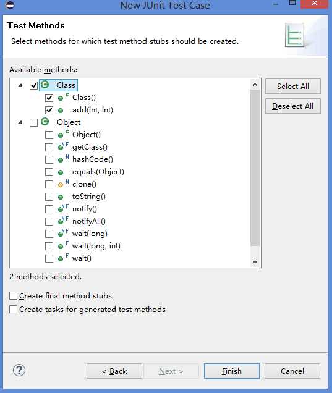Click the constructor icon next to Class()
The width and height of the screenshot is (332, 393).
(x=63, y=97)
